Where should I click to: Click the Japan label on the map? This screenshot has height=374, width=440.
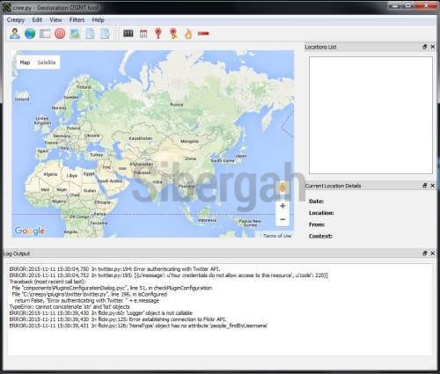(x=240, y=156)
